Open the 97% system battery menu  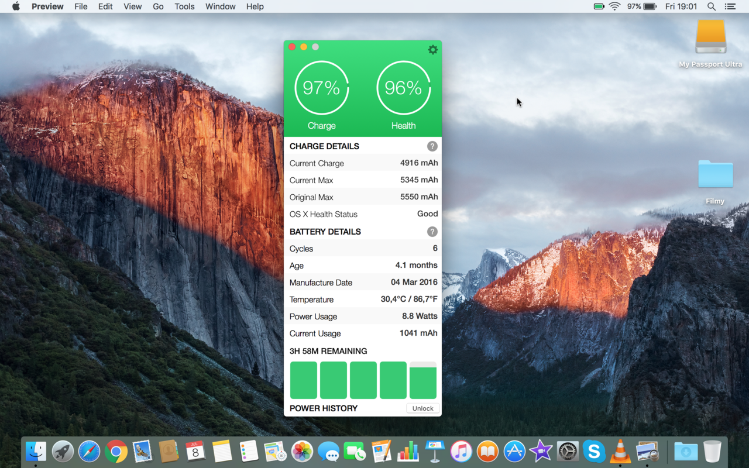click(642, 6)
